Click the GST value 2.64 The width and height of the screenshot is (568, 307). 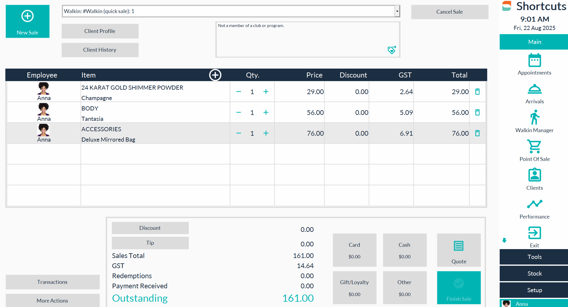[406, 92]
